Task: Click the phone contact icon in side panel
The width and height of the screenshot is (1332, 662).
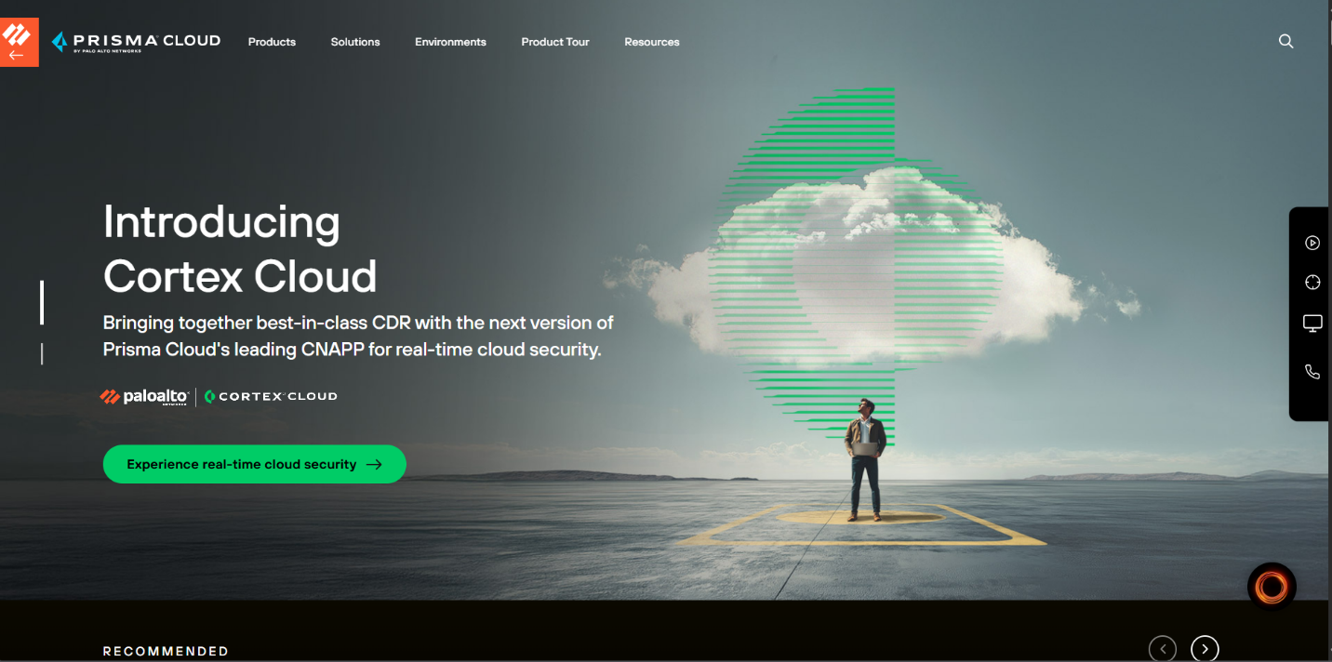Action: coord(1312,372)
